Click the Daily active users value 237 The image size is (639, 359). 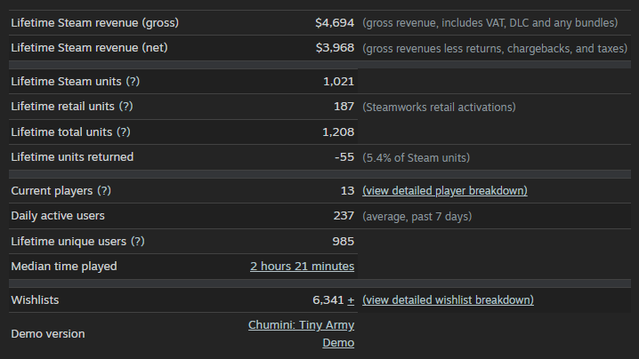[343, 216]
